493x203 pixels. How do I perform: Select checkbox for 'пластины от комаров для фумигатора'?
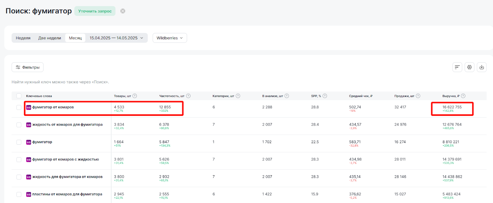tap(19, 194)
